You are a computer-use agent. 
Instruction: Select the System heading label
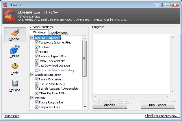(40, 98)
